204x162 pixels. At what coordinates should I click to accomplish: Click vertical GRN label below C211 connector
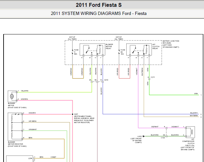coord(148,84)
